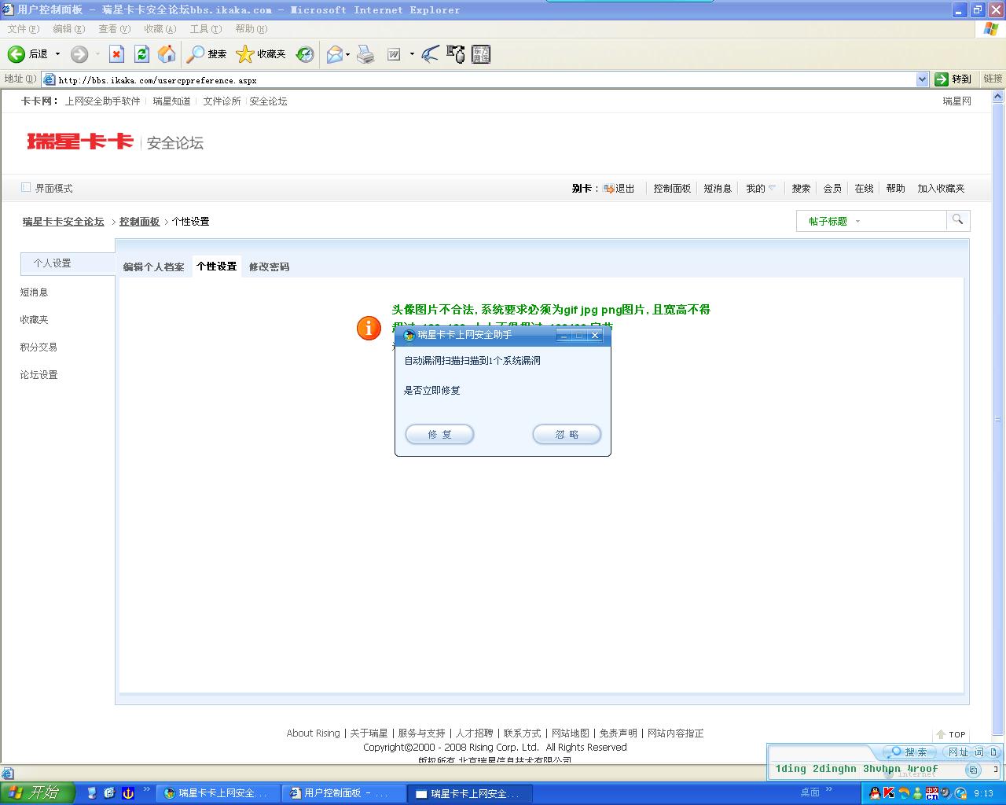Screen dimensions: 1006x805
Task: Click the Edit with Word icon
Action: [394, 54]
